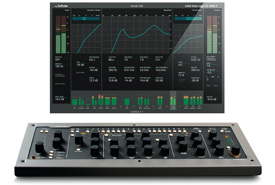
Task: Click the Parallel 12 % value
Action: coord(181,75)
